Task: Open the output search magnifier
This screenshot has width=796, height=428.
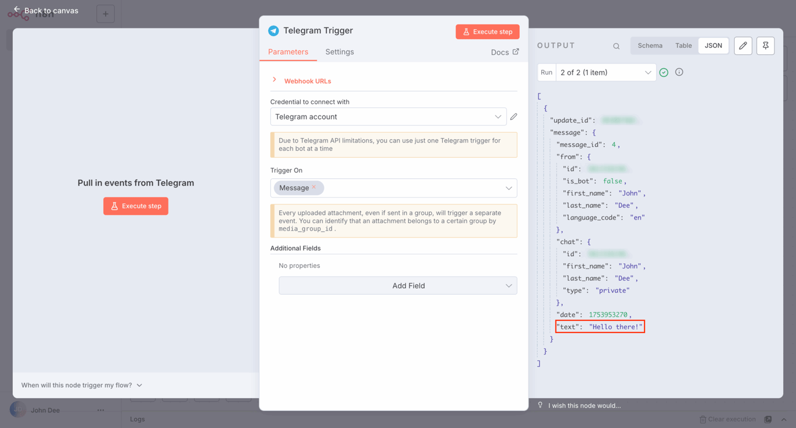Action: tap(616, 45)
